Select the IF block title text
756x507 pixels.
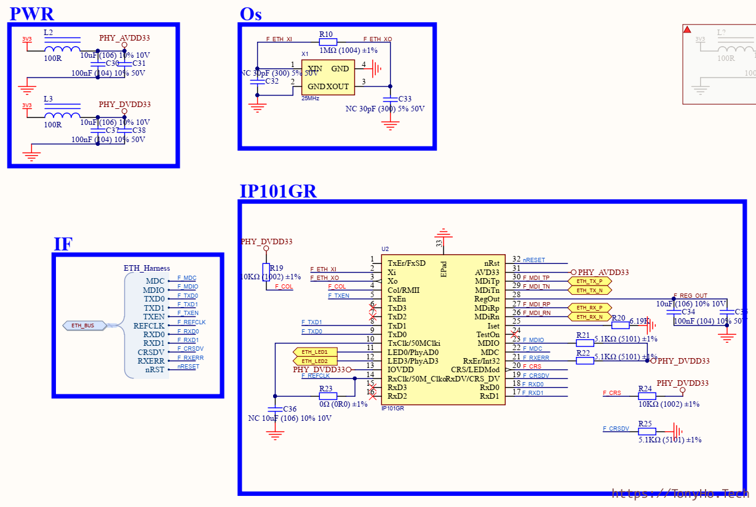(63, 244)
